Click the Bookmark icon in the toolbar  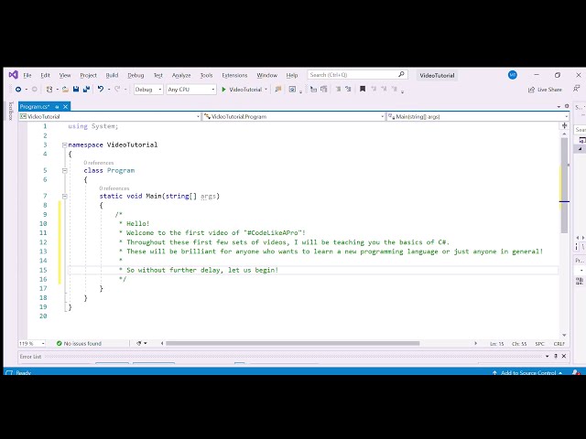363,89
